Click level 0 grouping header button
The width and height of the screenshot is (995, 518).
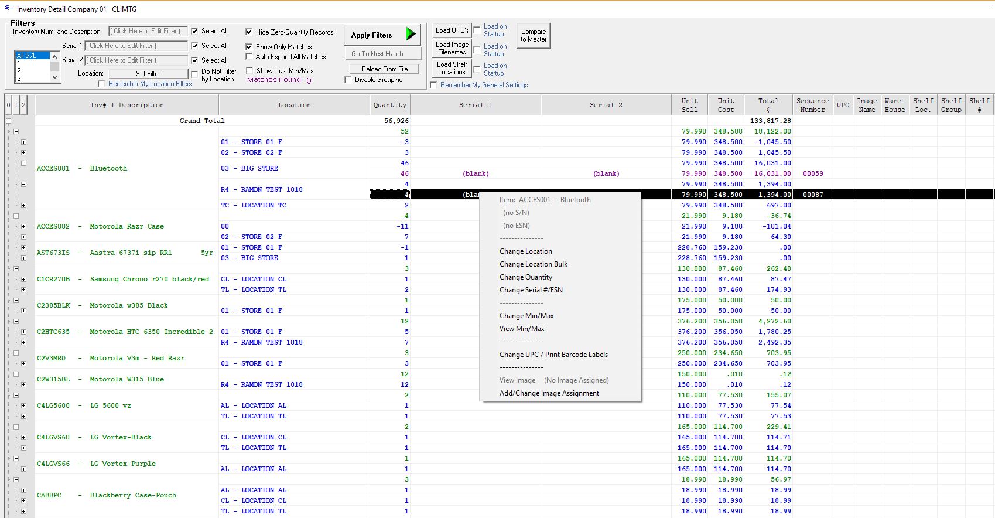pyautogui.click(x=8, y=105)
